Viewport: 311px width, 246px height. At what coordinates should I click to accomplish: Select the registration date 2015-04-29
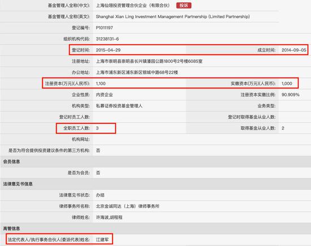coord(108,50)
